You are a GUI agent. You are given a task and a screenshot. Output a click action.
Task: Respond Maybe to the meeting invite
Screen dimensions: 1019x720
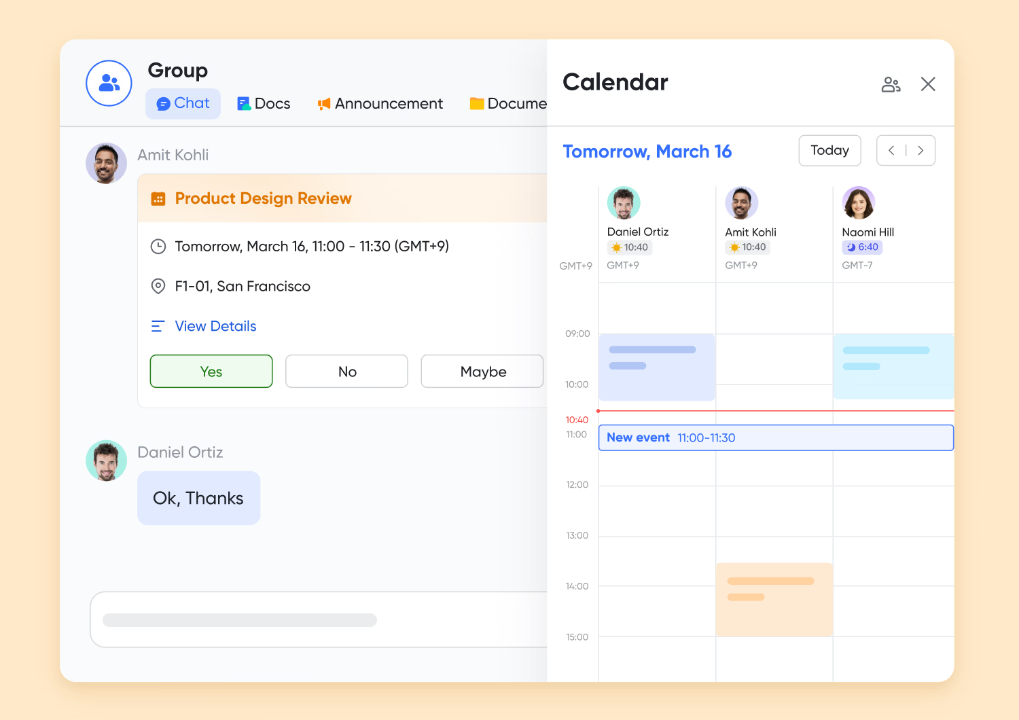tap(482, 372)
